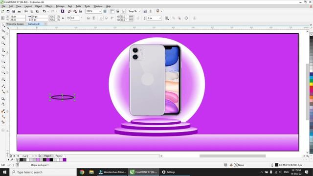This screenshot has height=176, width=313.
Task: Select the Zoom tool in toolbox
Action: click(3, 43)
